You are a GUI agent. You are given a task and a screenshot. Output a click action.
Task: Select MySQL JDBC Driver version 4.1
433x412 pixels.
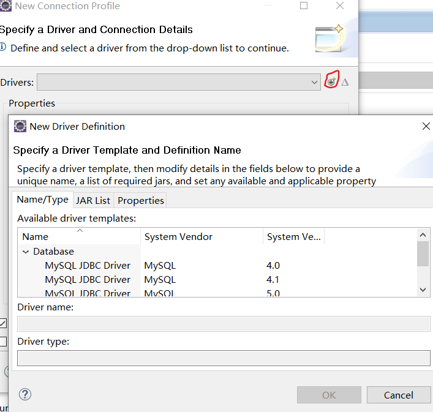(88, 280)
